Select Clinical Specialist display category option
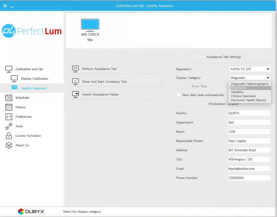The height and width of the screenshot is (217, 277). (x=243, y=96)
